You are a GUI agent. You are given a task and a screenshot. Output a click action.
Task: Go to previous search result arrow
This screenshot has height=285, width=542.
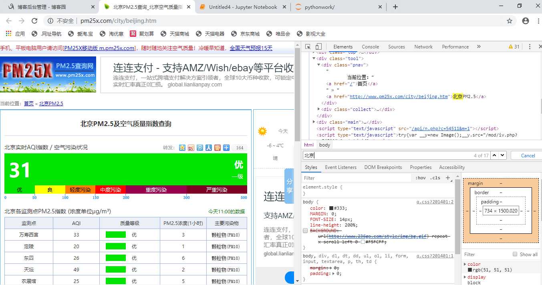tap(495, 155)
